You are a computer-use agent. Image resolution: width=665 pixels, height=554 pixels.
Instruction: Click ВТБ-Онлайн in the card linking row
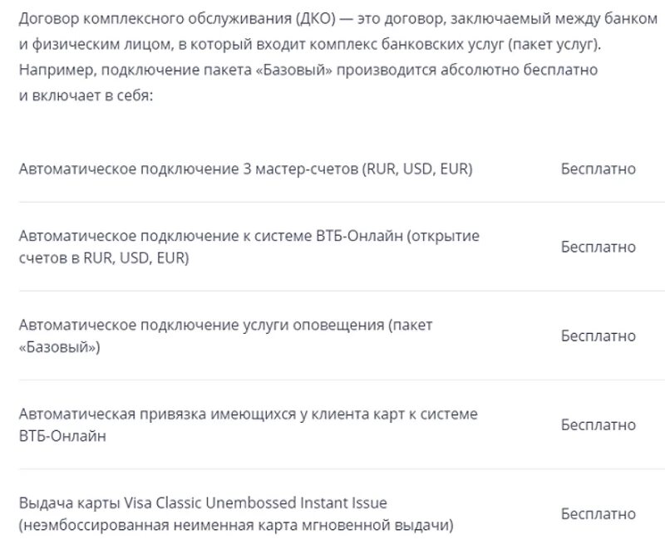62,437
